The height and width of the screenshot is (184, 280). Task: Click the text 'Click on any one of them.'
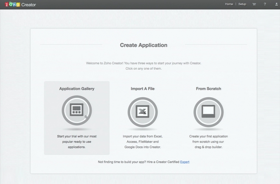click(143, 69)
